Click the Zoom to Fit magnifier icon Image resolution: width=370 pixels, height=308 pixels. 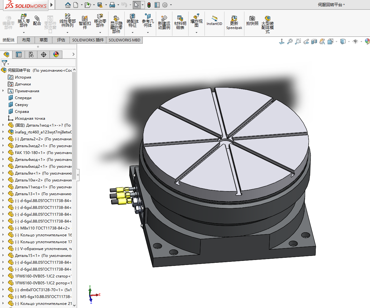tap(290, 41)
